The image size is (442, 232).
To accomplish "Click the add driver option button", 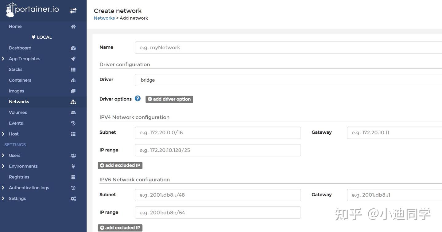I will 169,99.
